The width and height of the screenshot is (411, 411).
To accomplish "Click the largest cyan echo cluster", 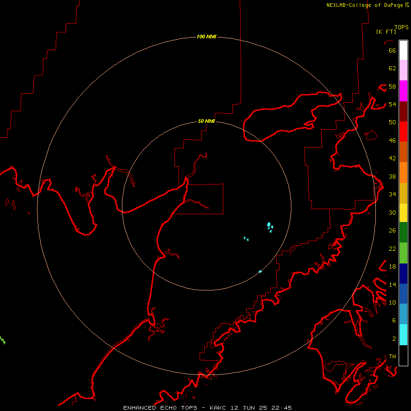I will point(270,227).
